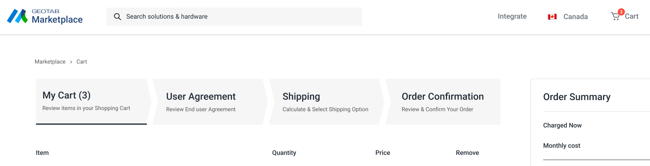Image resolution: width=650 pixels, height=166 pixels.
Task: Click the Cart label in header
Action: pos(631,16)
